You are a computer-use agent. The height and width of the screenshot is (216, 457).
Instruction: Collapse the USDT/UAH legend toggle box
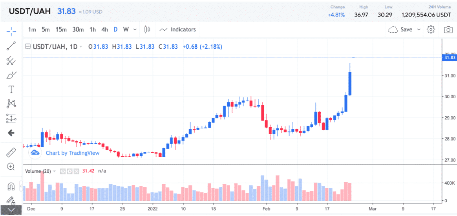(28, 46)
